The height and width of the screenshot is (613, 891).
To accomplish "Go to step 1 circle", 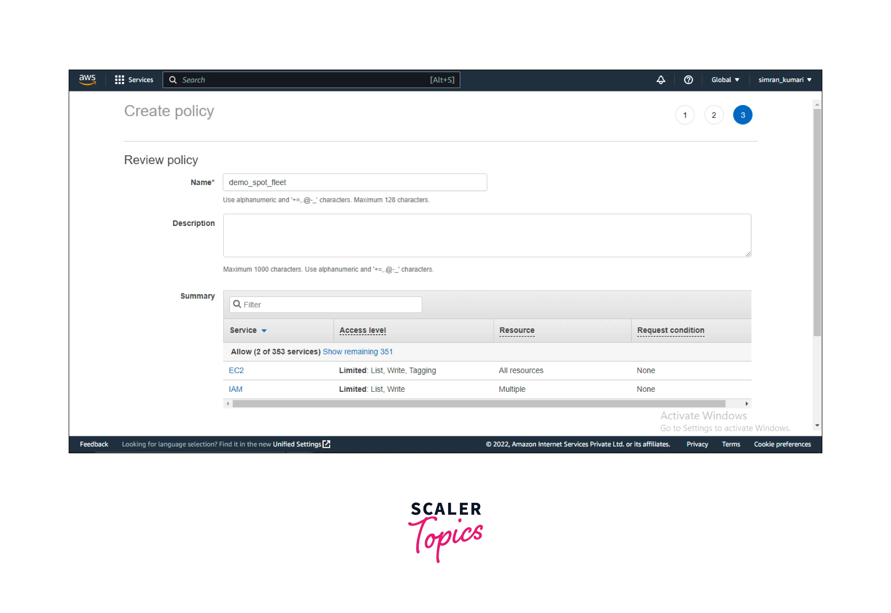I will point(685,115).
